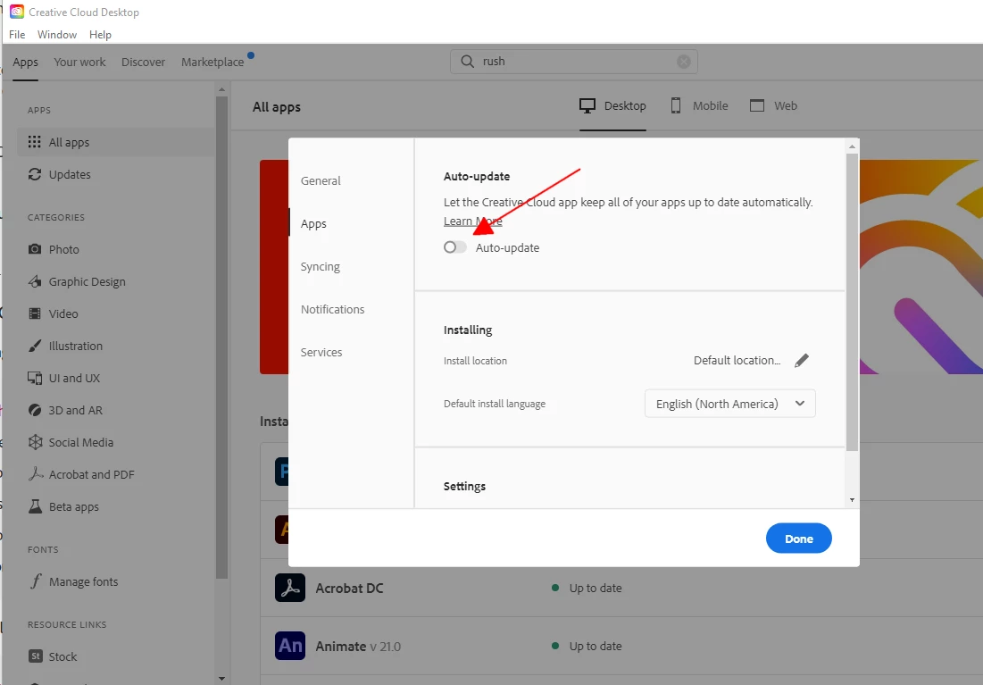Click the Animate app icon
This screenshot has height=685, width=983.
[x=290, y=646]
